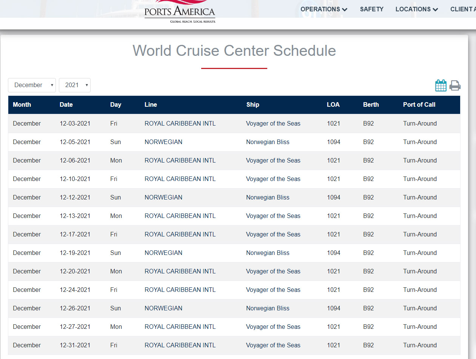Select date 12-10-2021 in the table
This screenshot has height=359, width=476.
point(75,179)
